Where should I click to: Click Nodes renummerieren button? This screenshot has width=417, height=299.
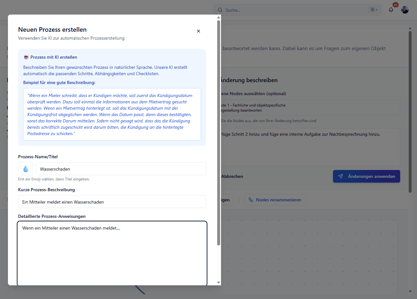[275, 200]
